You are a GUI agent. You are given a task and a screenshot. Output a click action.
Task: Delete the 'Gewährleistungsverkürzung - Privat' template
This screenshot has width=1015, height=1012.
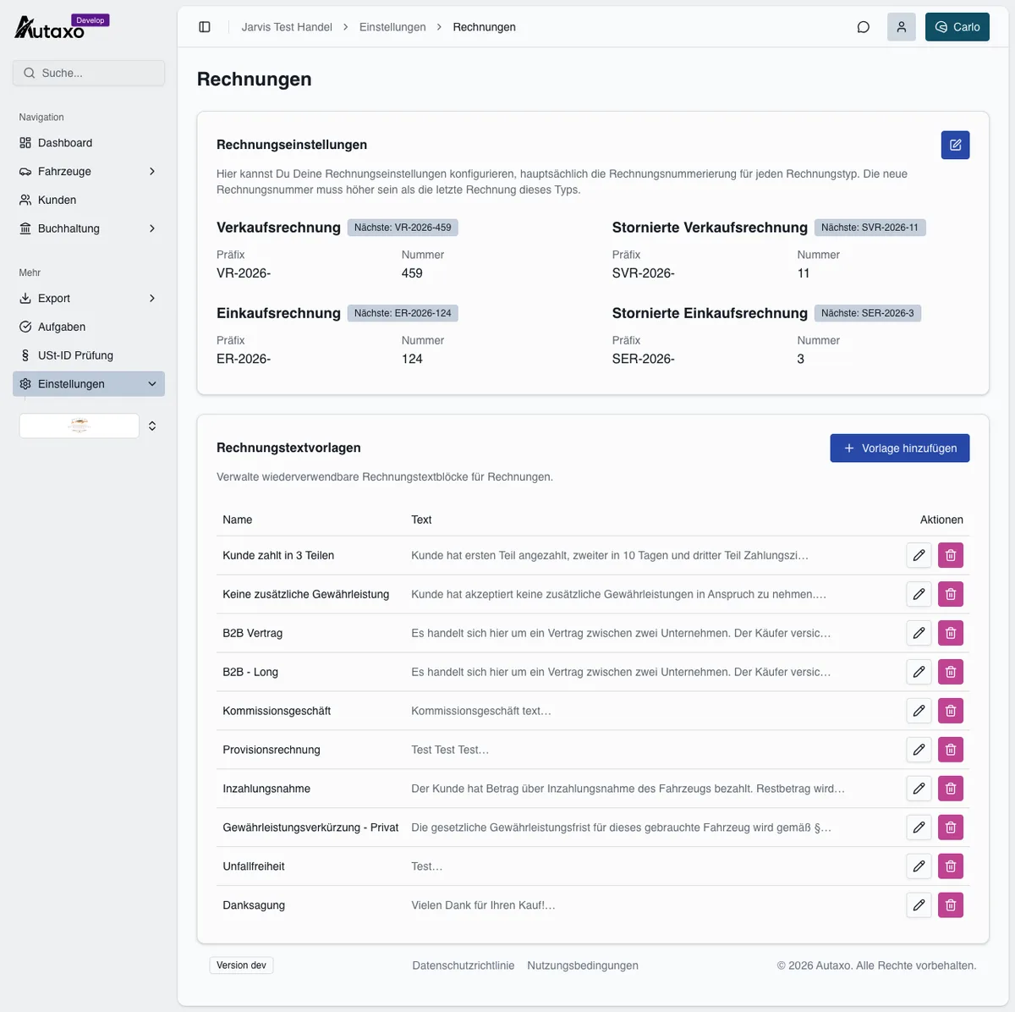click(x=951, y=828)
